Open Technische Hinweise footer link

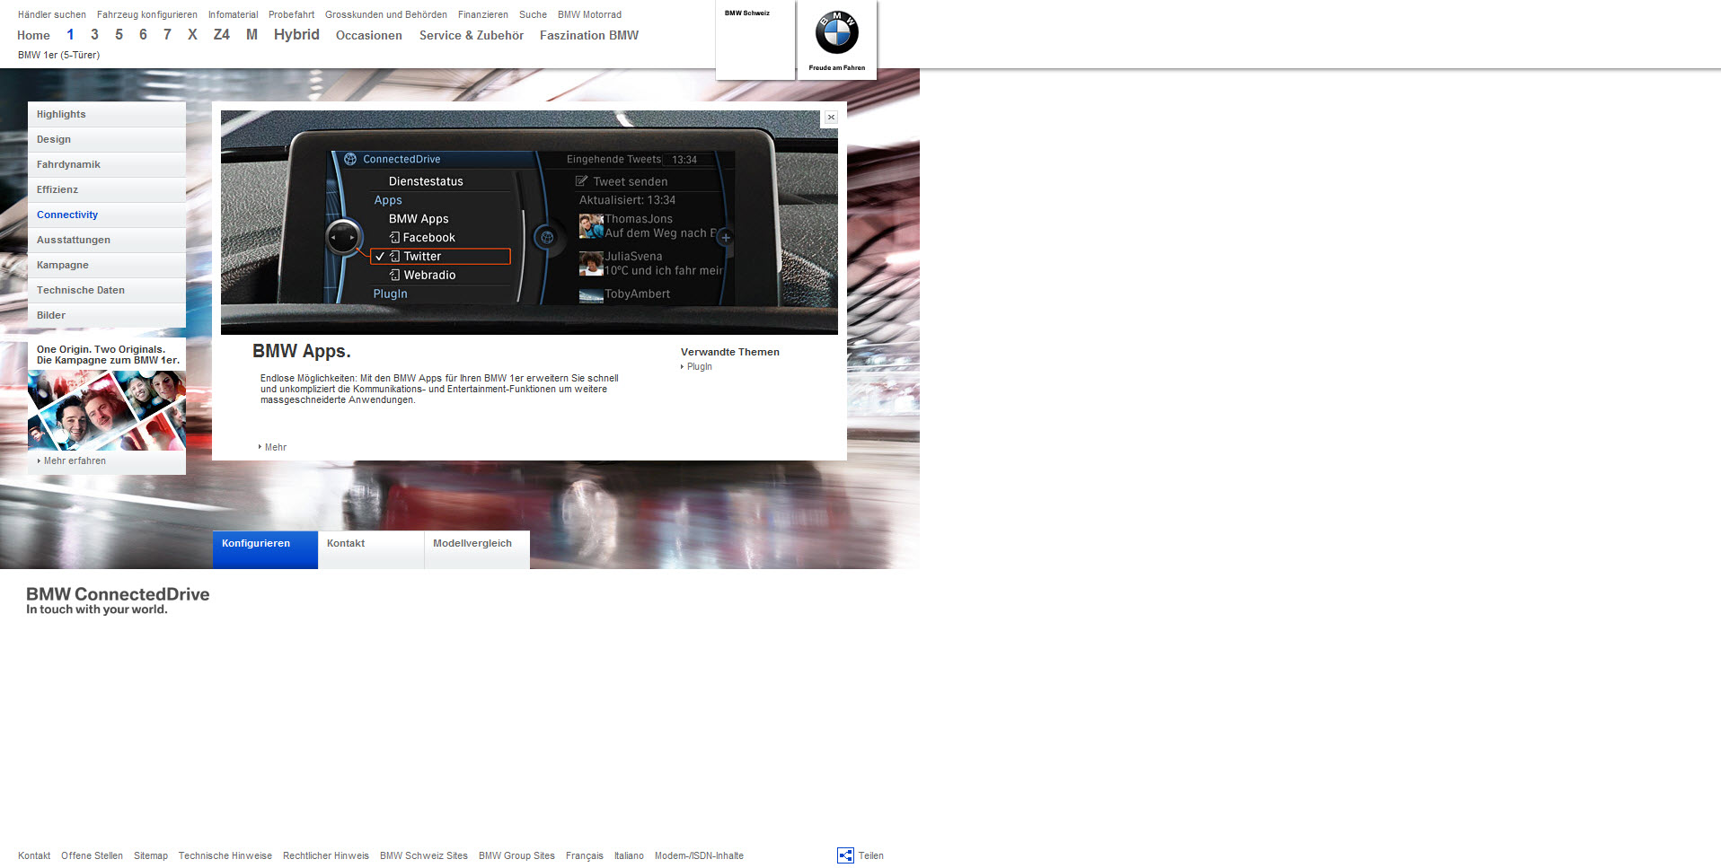click(x=225, y=855)
